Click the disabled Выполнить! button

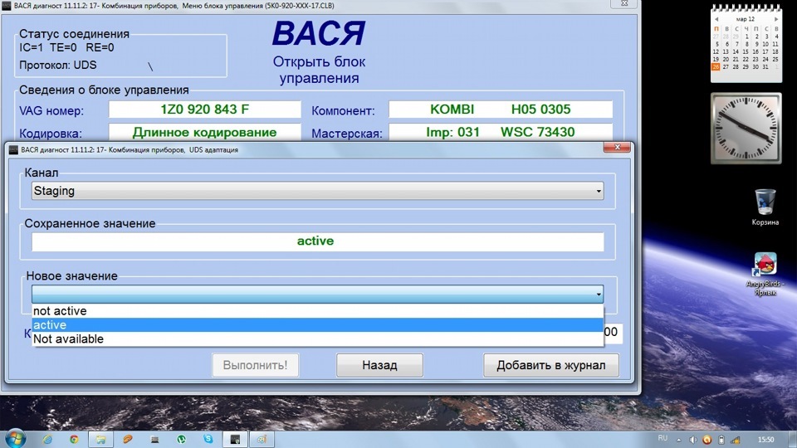click(x=255, y=365)
